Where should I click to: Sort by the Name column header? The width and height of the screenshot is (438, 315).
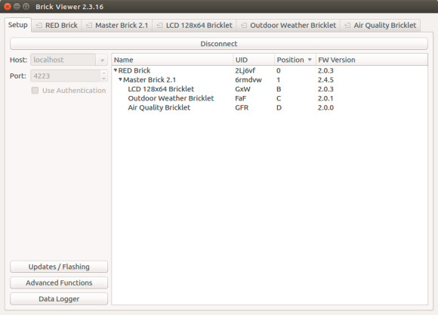(x=173, y=60)
